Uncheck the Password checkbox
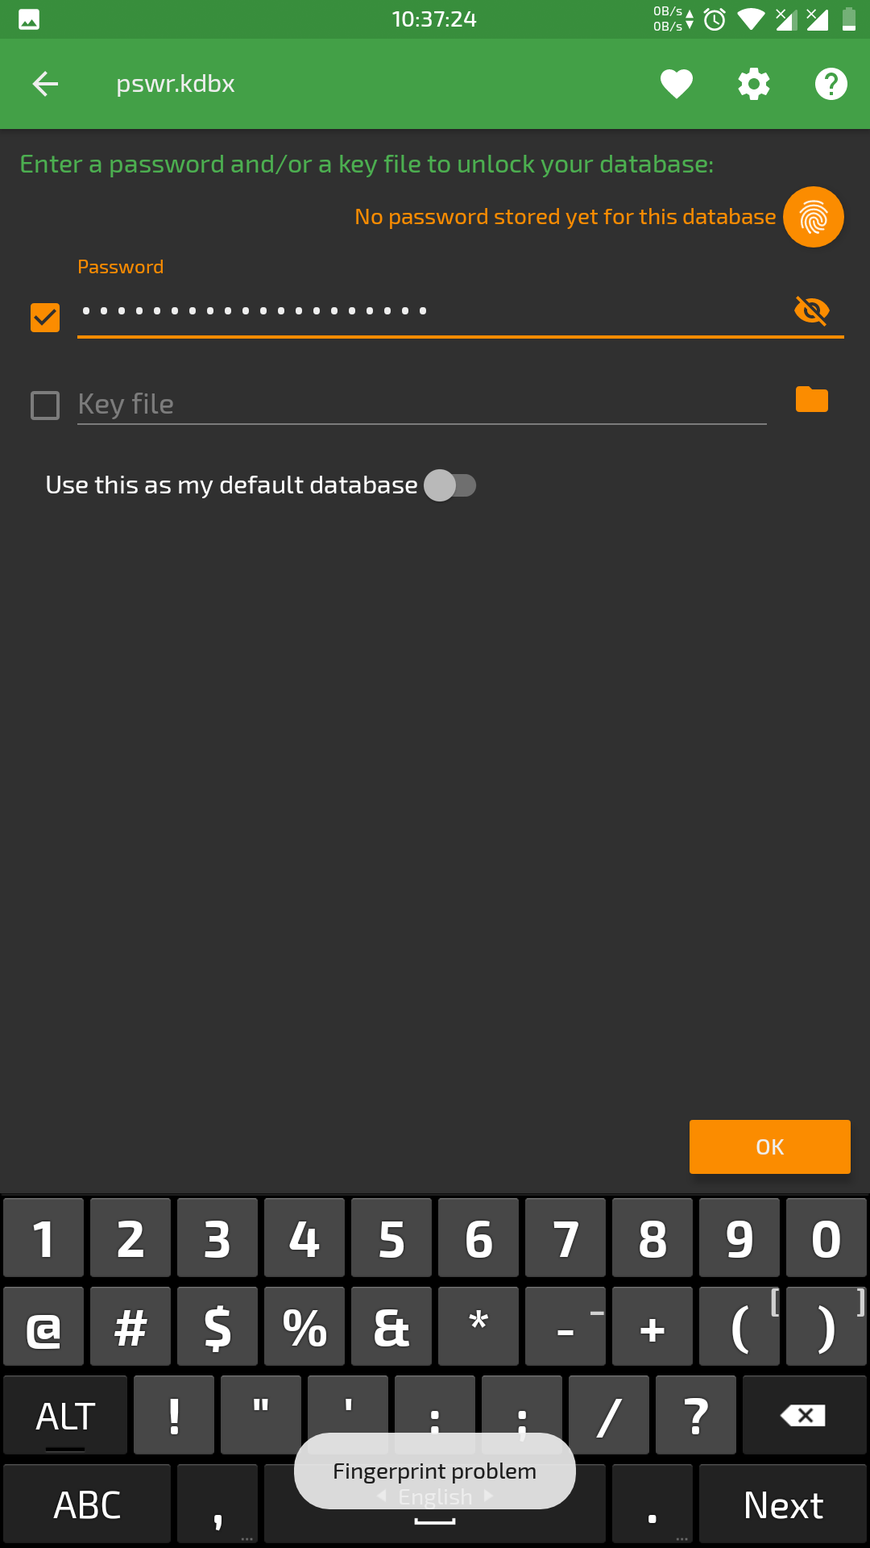The width and height of the screenshot is (870, 1548). click(45, 318)
